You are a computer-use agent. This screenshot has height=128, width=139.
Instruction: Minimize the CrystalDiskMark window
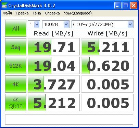[x=118, y=6]
